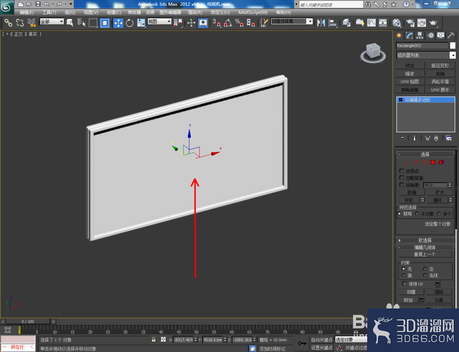Screen dimensions: 459x352
Task: Open the Modify command panel tab
Action: [409, 35]
